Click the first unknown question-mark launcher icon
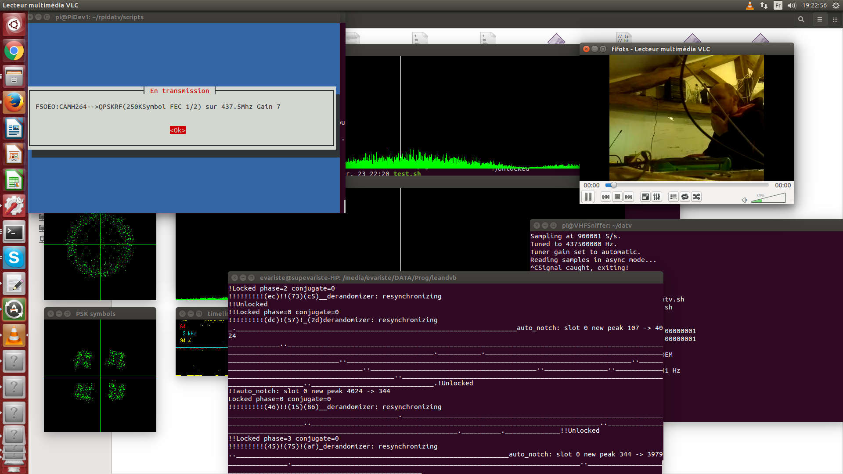Screen dimensions: 843x474 14,362
